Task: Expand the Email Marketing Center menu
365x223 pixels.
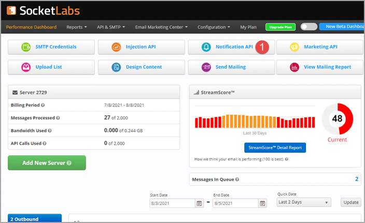Action: click(x=161, y=27)
